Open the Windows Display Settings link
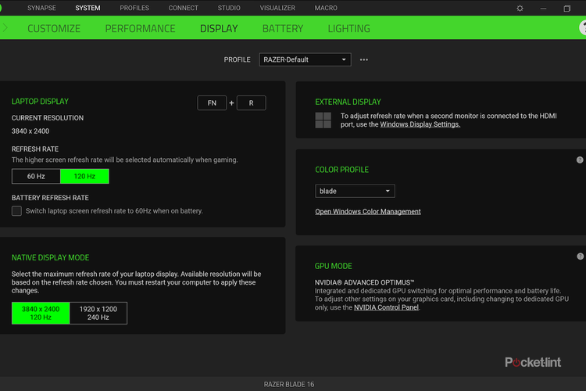586x391 pixels. (420, 124)
